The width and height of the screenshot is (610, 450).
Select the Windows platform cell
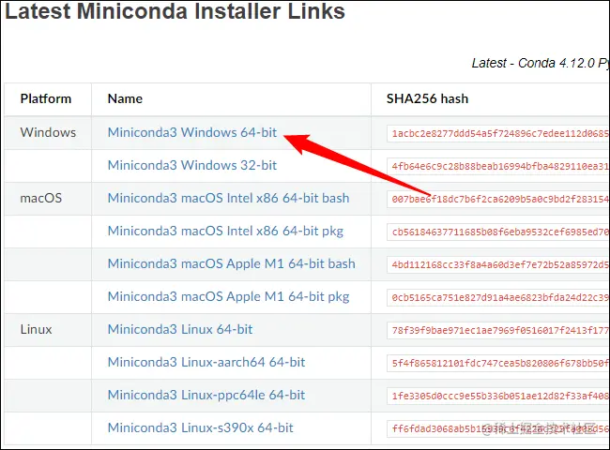[x=48, y=132]
